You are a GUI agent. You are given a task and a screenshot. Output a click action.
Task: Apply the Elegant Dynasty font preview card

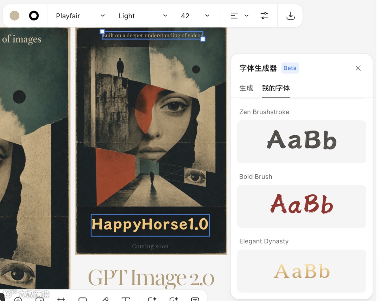302,271
